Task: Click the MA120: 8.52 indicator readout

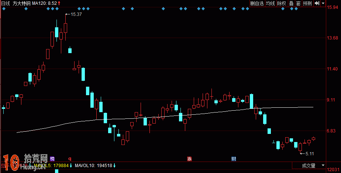Action: pyautogui.click(x=44, y=3)
